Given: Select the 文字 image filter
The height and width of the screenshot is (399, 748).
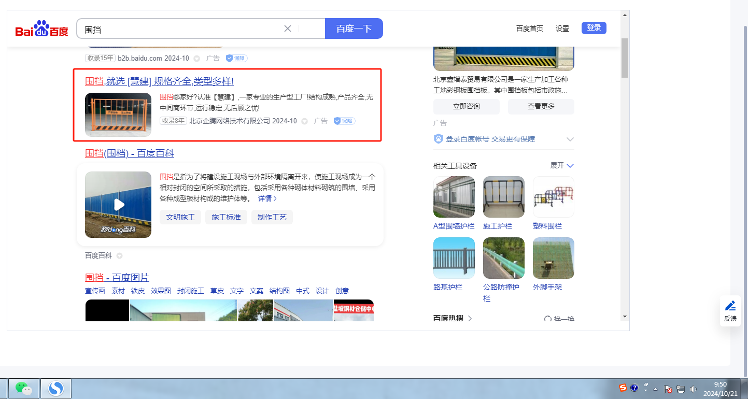Looking at the screenshot, I should pos(237,291).
